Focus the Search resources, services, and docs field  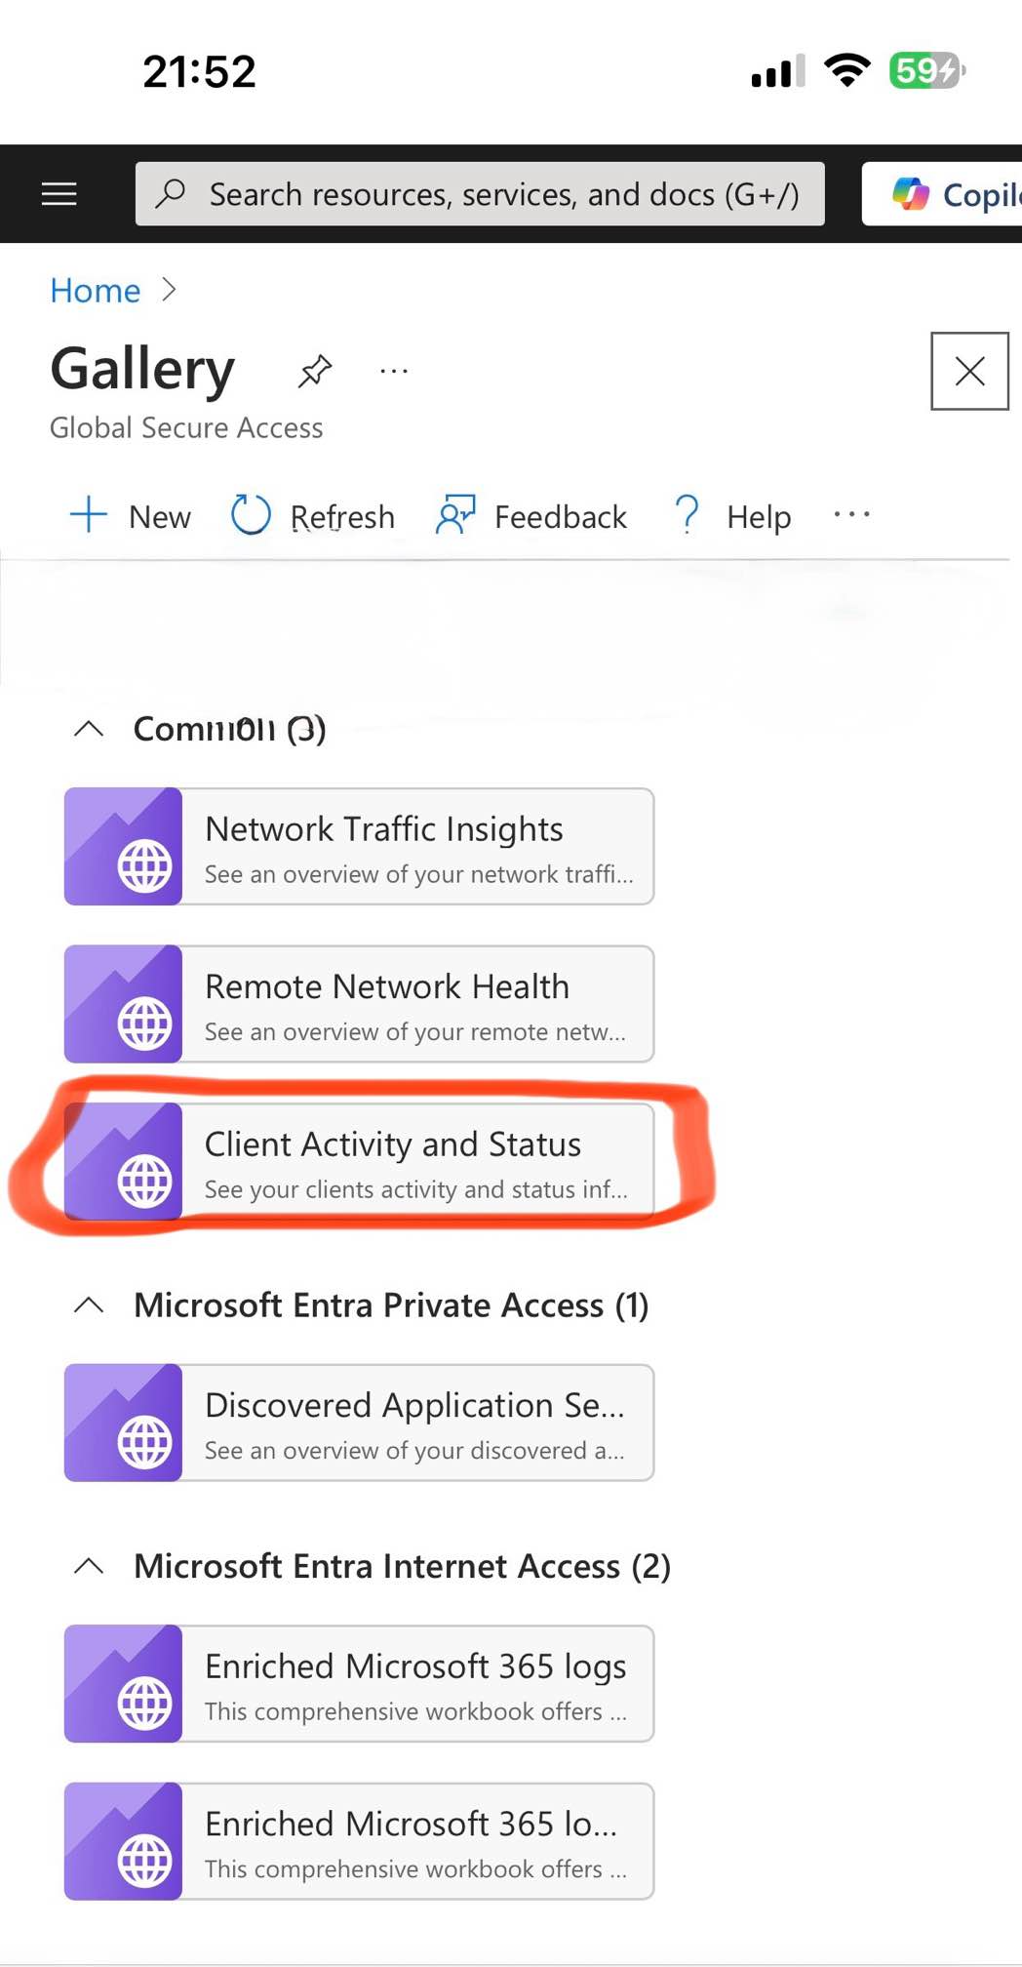pos(480,194)
